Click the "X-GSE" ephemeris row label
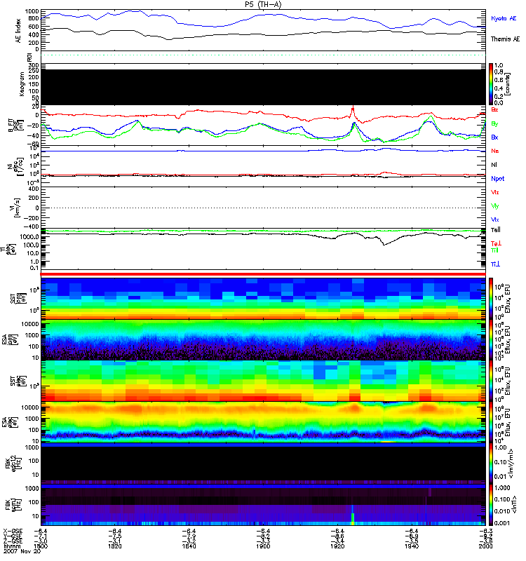 pos(13,532)
